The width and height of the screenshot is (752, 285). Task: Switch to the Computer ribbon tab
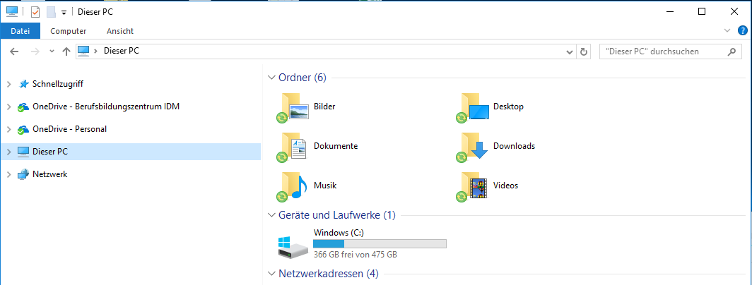coord(69,31)
